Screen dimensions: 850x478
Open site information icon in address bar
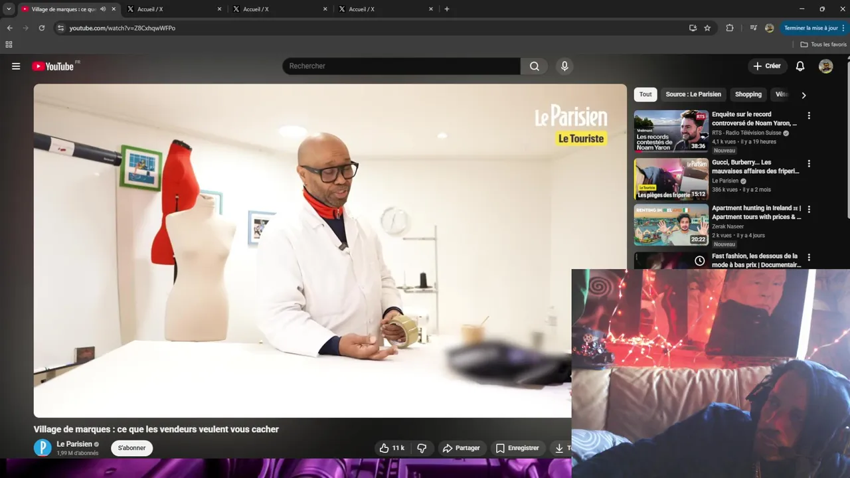[60, 28]
